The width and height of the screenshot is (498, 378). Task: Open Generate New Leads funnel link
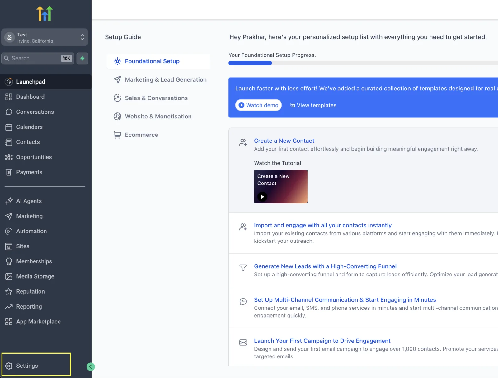click(325, 266)
